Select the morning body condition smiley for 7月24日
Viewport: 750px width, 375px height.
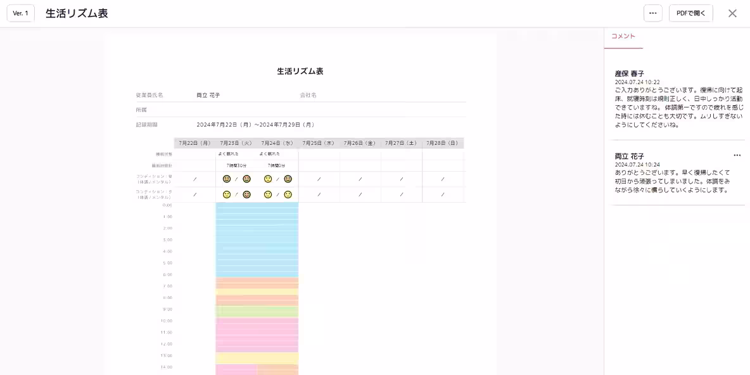tap(267, 179)
